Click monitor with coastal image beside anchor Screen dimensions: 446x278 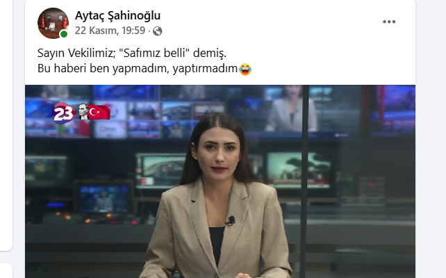click(161, 170)
